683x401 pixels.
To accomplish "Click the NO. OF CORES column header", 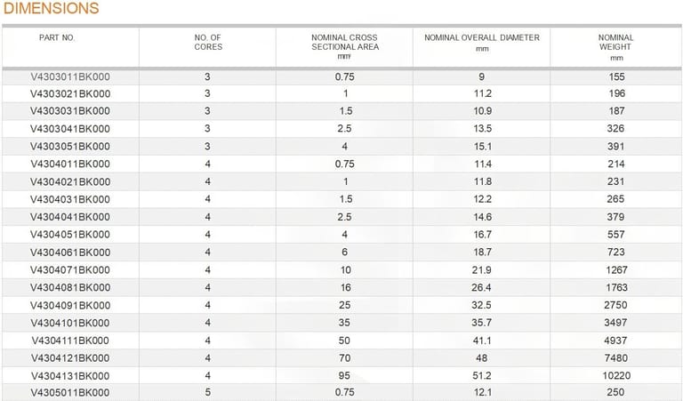I will pos(207,42).
